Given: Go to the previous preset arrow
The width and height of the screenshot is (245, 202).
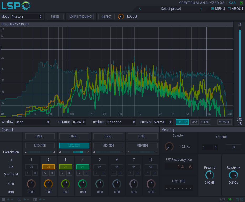Looking at the screenshot, I should (140, 9).
